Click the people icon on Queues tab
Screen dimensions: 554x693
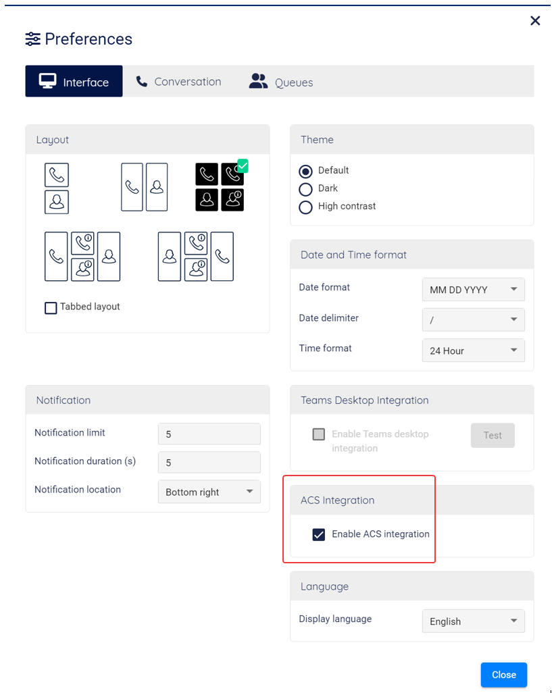258,82
